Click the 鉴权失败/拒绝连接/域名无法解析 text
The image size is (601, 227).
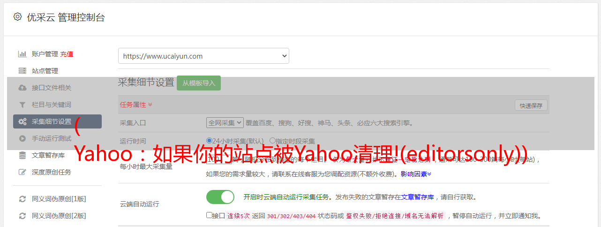pos(395,216)
